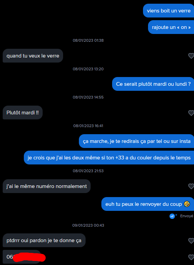Heart the phone number message starting with 06

pyautogui.click(x=191, y=257)
